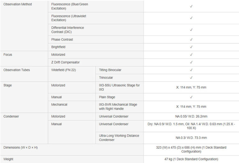This screenshot has height=163, width=239.
Task: Click the Widefield (FN 22) cell
Action: coord(63,70)
